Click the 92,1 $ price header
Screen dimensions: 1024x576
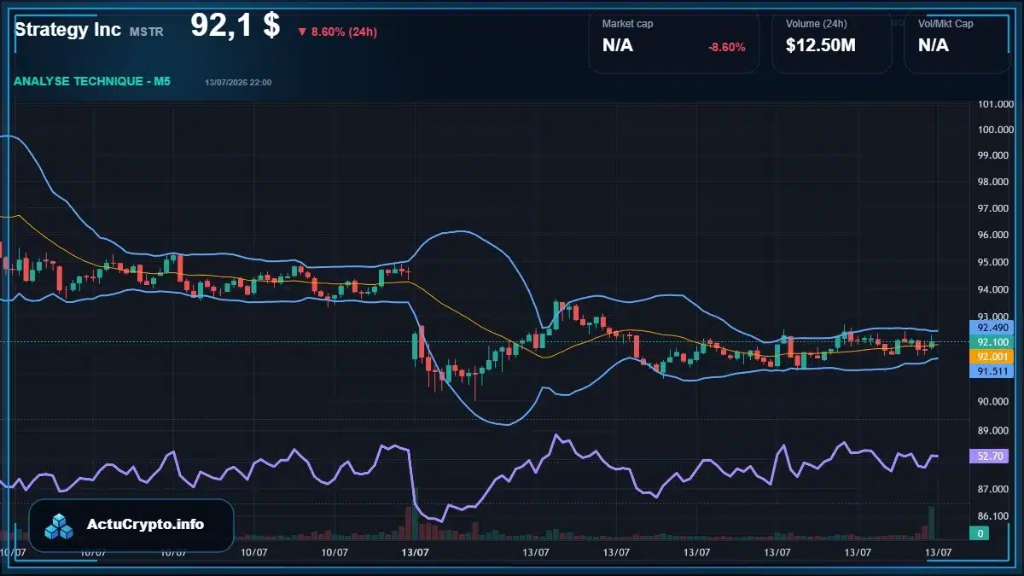[x=235, y=26]
